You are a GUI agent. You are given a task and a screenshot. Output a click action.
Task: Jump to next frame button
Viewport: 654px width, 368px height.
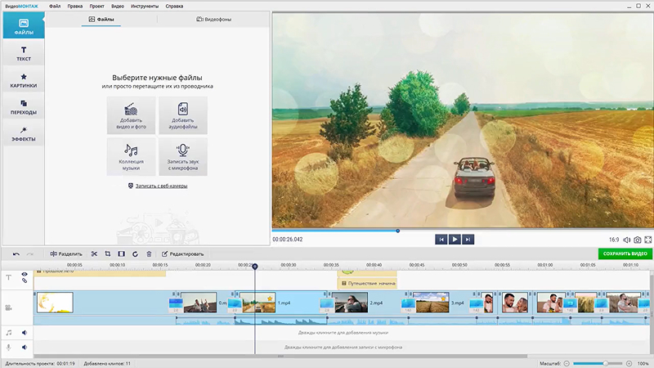point(468,240)
